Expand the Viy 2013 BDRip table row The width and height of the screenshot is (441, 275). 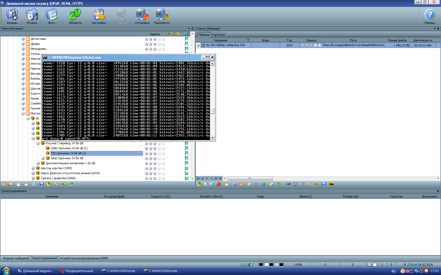pos(198,45)
